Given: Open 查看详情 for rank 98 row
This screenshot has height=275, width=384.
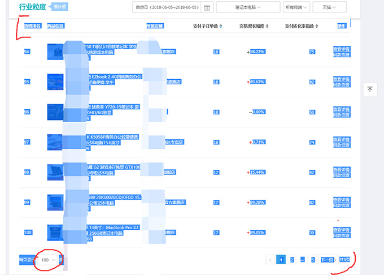Looking at the screenshot, I should point(342,170).
